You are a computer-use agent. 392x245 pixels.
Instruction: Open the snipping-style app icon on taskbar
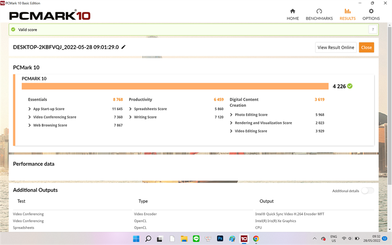point(208,239)
